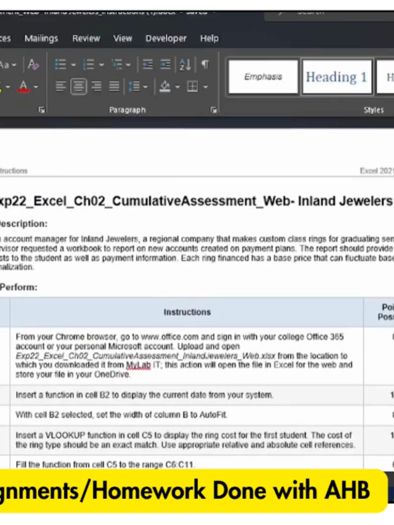Open the Mailings ribbon tab
The width and height of the screenshot is (394, 525).
click(x=41, y=38)
